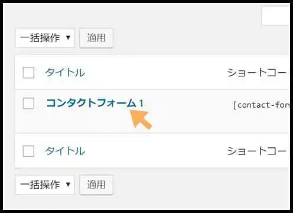The width and height of the screenshot is (293, 213).
Task: Click the footer ショートコード column label
Action: 258,151
